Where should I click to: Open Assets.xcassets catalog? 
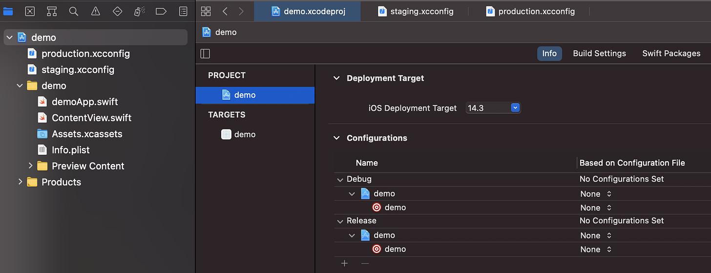80,134
